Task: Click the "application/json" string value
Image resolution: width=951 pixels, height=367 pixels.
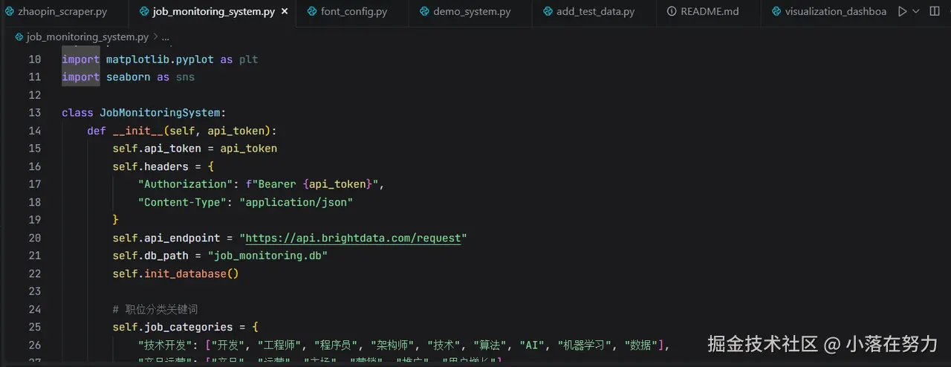Action: [296, 202]
